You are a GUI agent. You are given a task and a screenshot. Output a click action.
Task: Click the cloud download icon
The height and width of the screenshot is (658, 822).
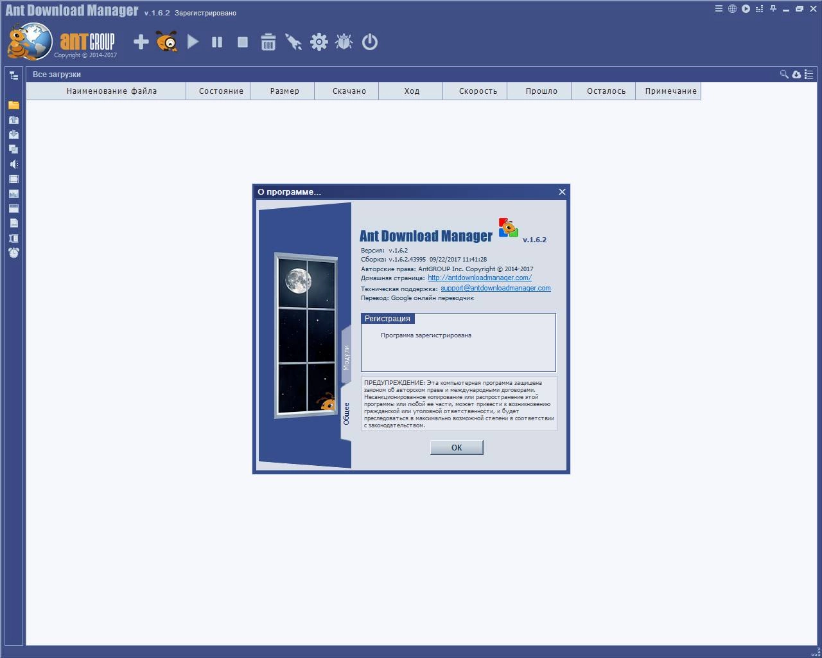click(x=796, y=75)
